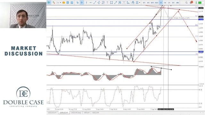Click the chart grid layout icon
205x115 pixels.
tap(68, 3)
